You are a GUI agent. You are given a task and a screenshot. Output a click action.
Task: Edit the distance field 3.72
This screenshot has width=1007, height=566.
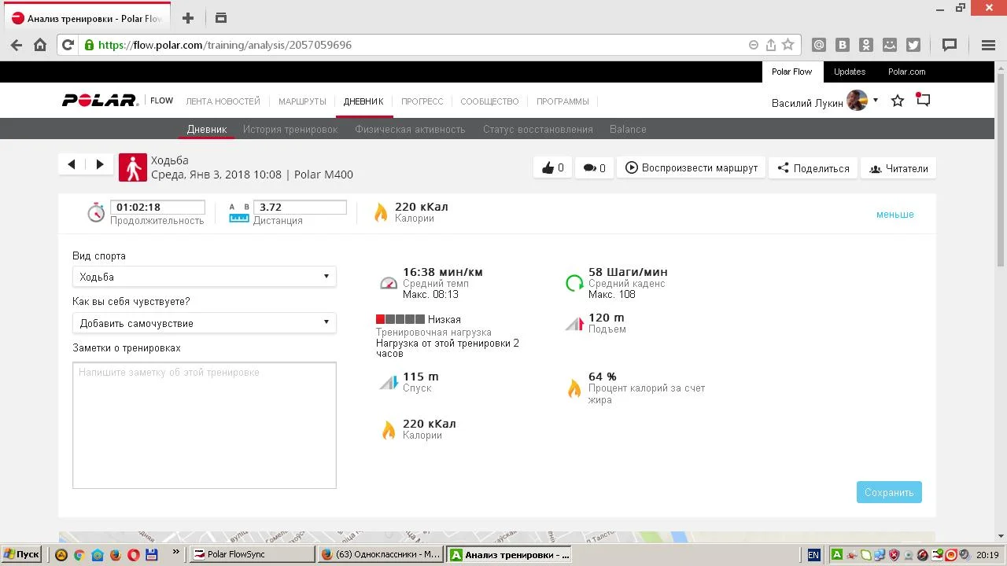[x=300, y=208]
